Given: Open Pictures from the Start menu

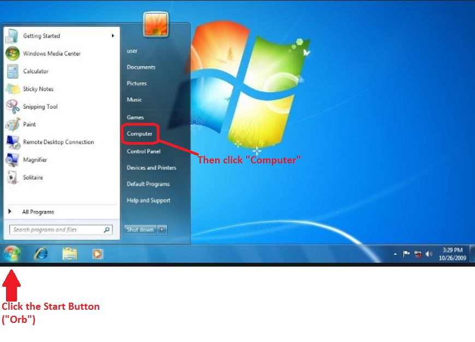Looking at the screenshot, I should point(136,84).
